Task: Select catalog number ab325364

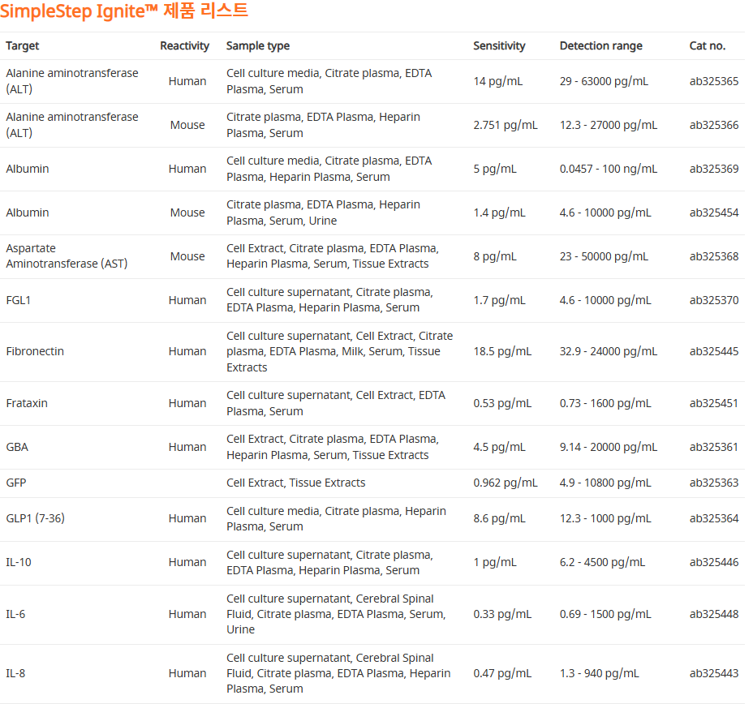Action: pyautogui.click(x=713, y=519)
